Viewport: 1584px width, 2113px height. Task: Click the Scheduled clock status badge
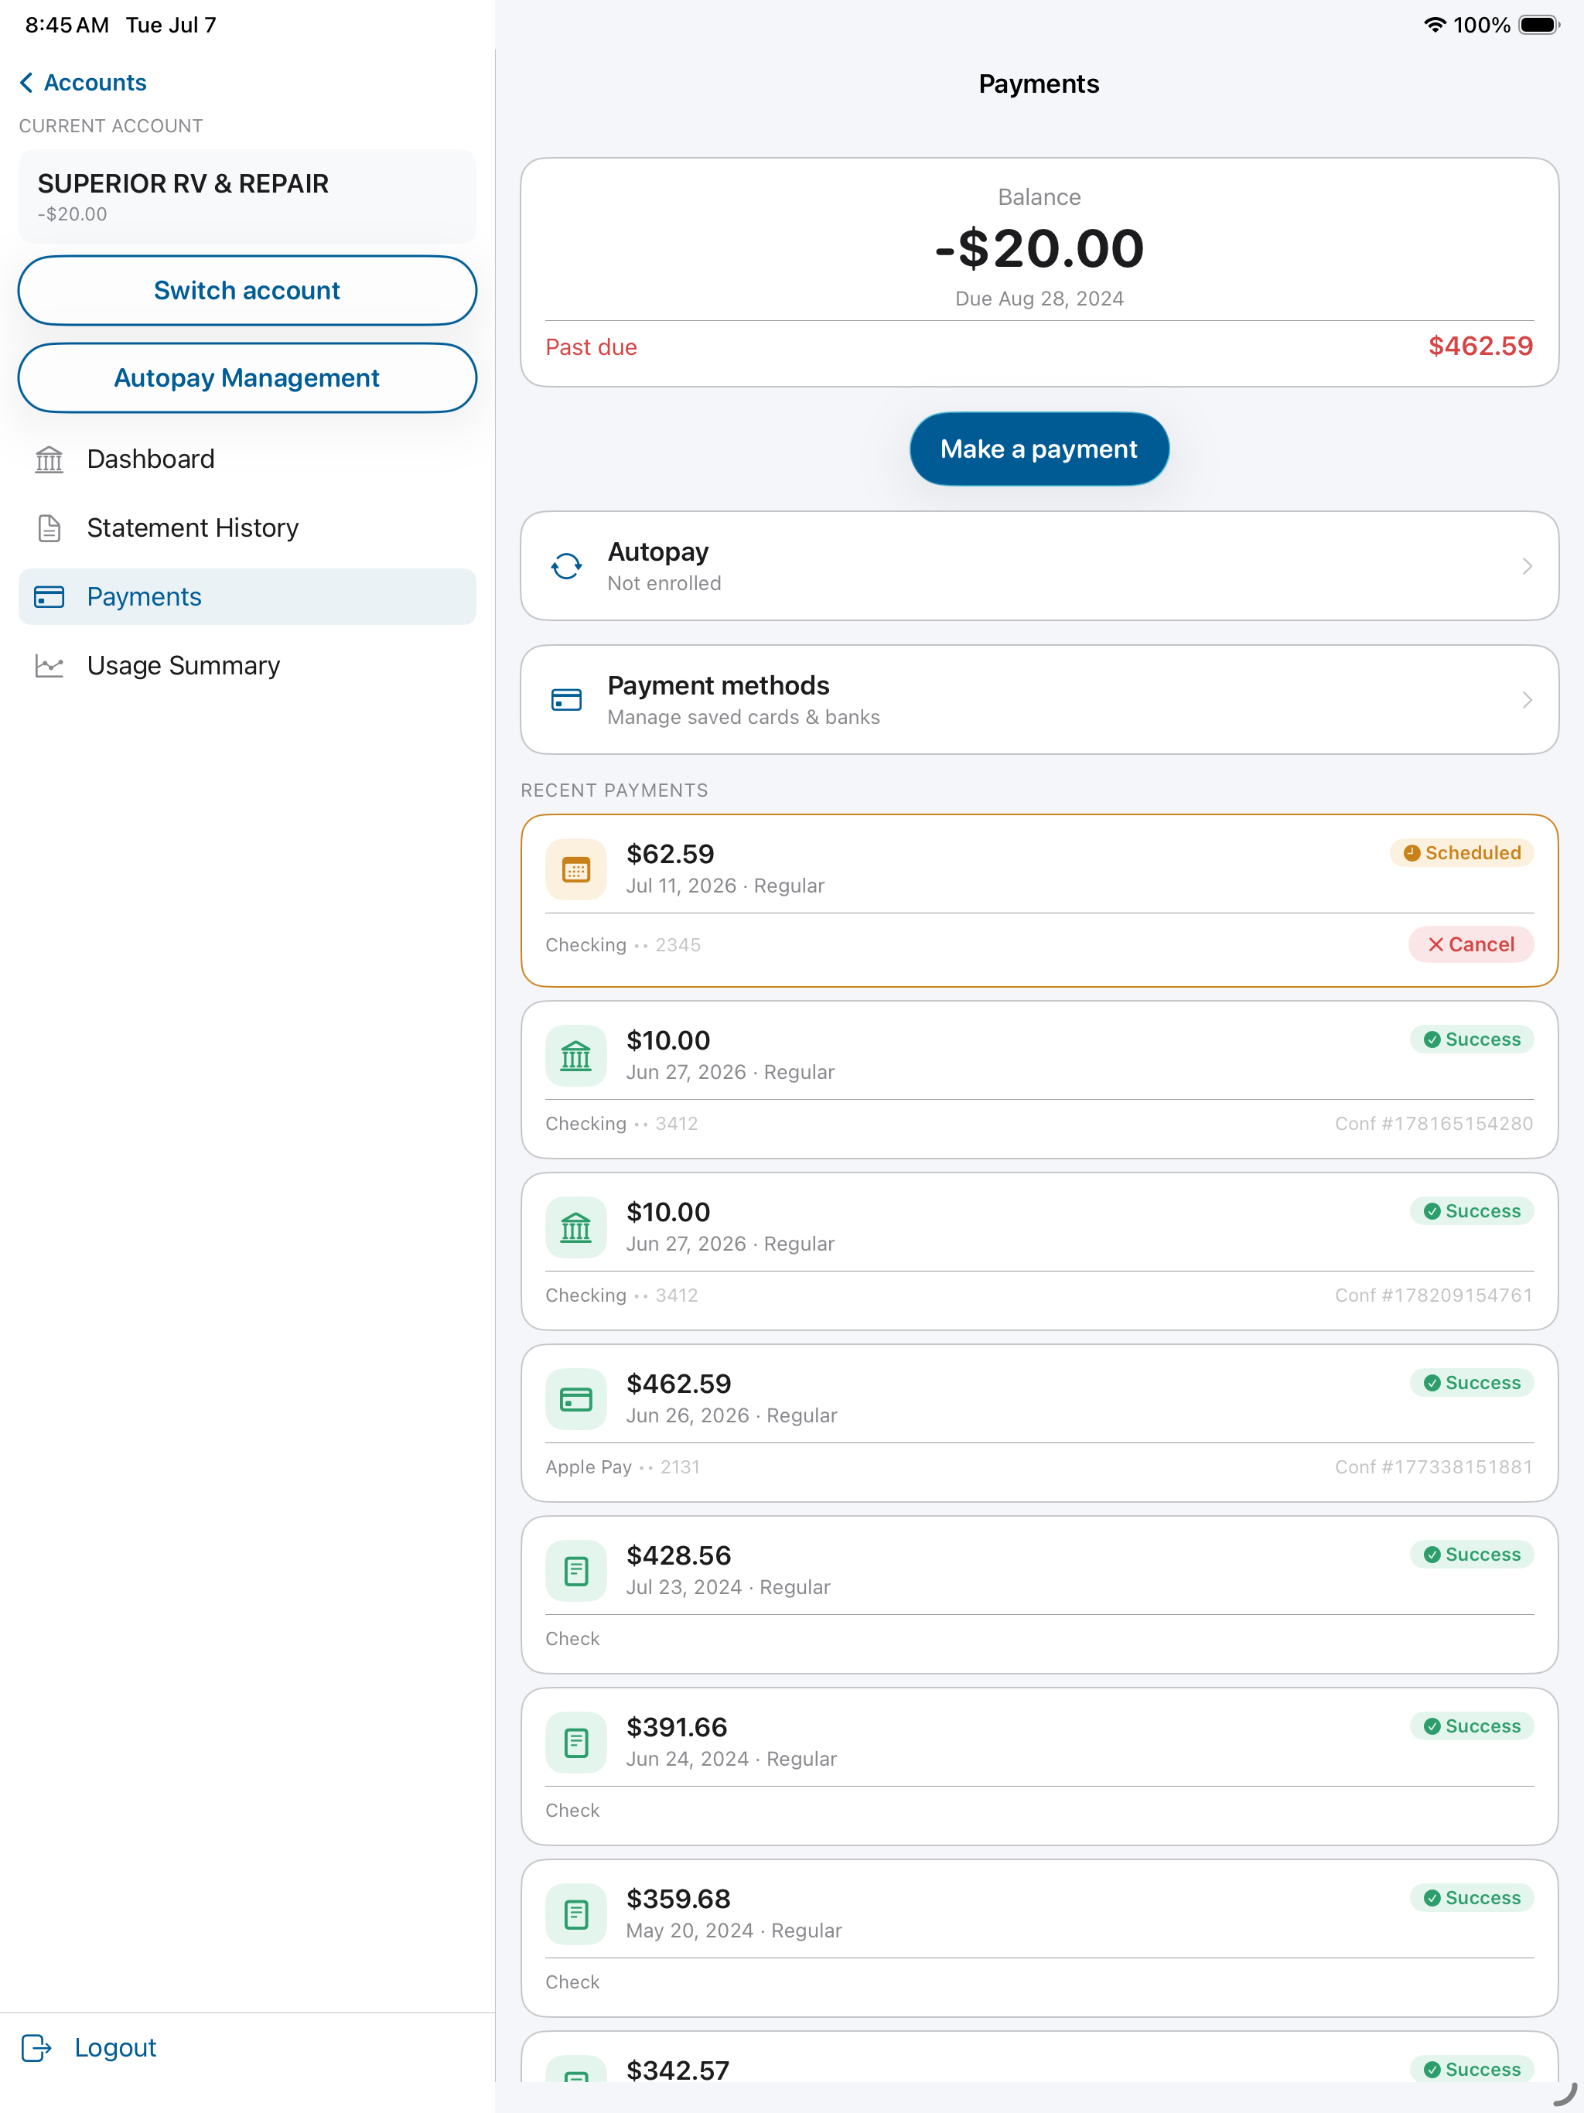[x=1462, y=853]
